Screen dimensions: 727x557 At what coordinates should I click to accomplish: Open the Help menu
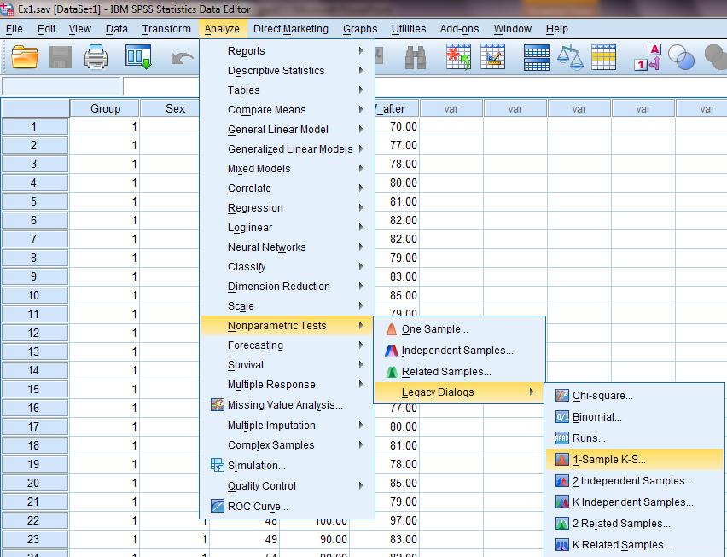point(557,29)
